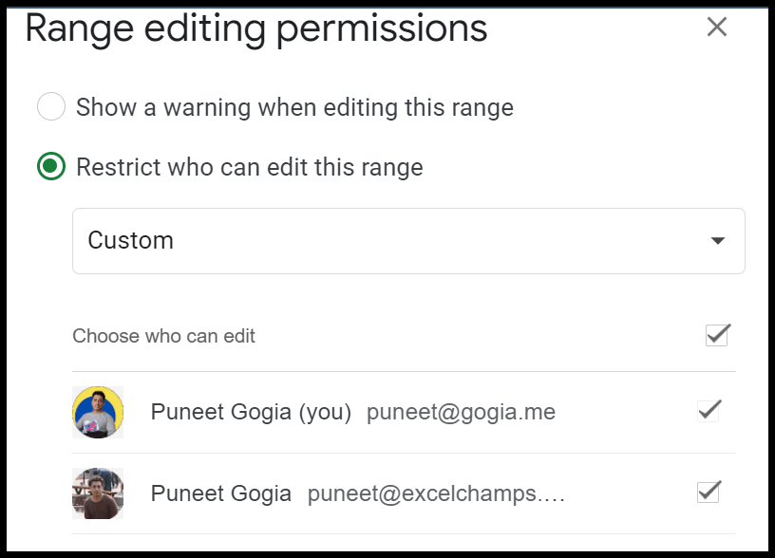This screenshot has width=775, height=558.
Task: Click the "Restrict who can edit this range" label
Action: pyautogui.click(x=250, y=167)
